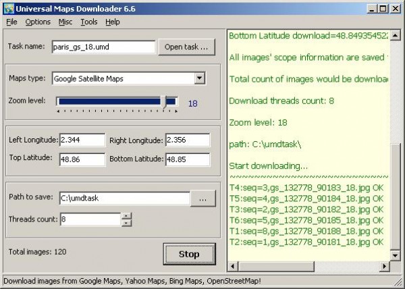The width and height of the screenshot is (405, 289).
Task: Click the 'Total images: 120' label
Action: (37, 252)
